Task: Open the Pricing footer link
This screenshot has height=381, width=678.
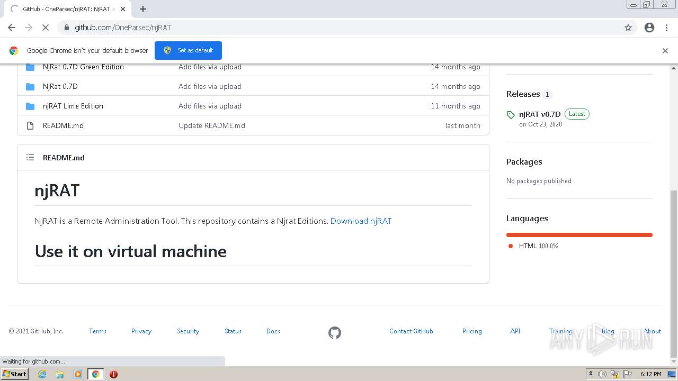Action: click(x=472, y=331)
